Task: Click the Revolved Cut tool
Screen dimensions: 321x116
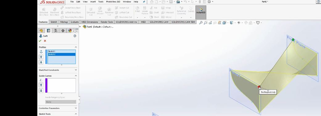Action: coord(109,12)
